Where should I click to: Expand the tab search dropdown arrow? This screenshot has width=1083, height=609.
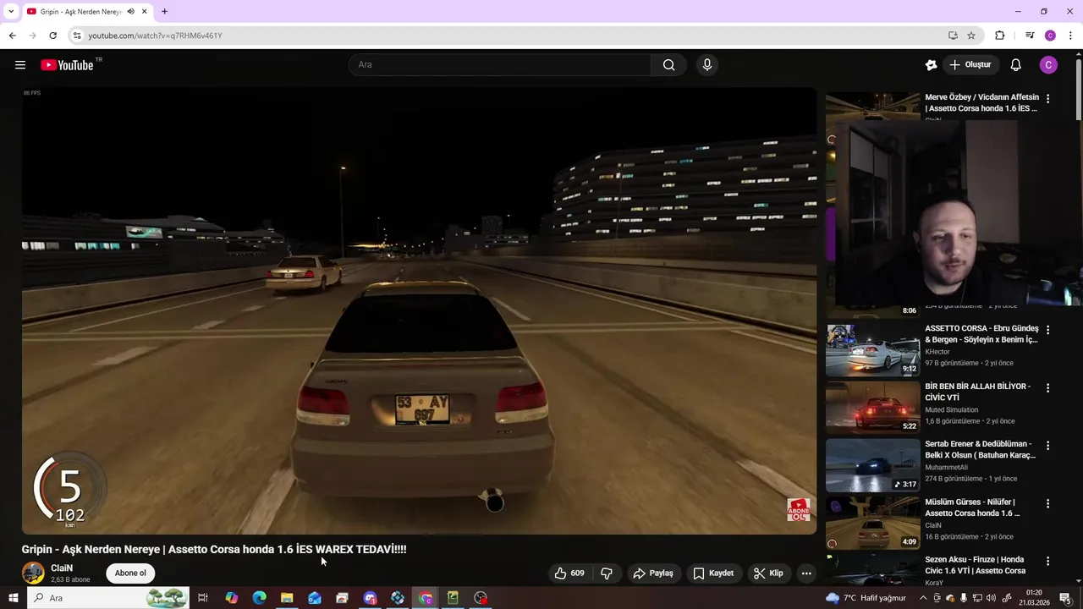[x=11, y=12]
